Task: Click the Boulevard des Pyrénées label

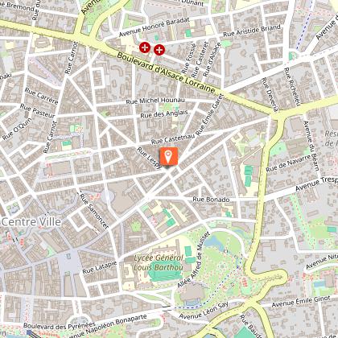Action: (60, 325)
